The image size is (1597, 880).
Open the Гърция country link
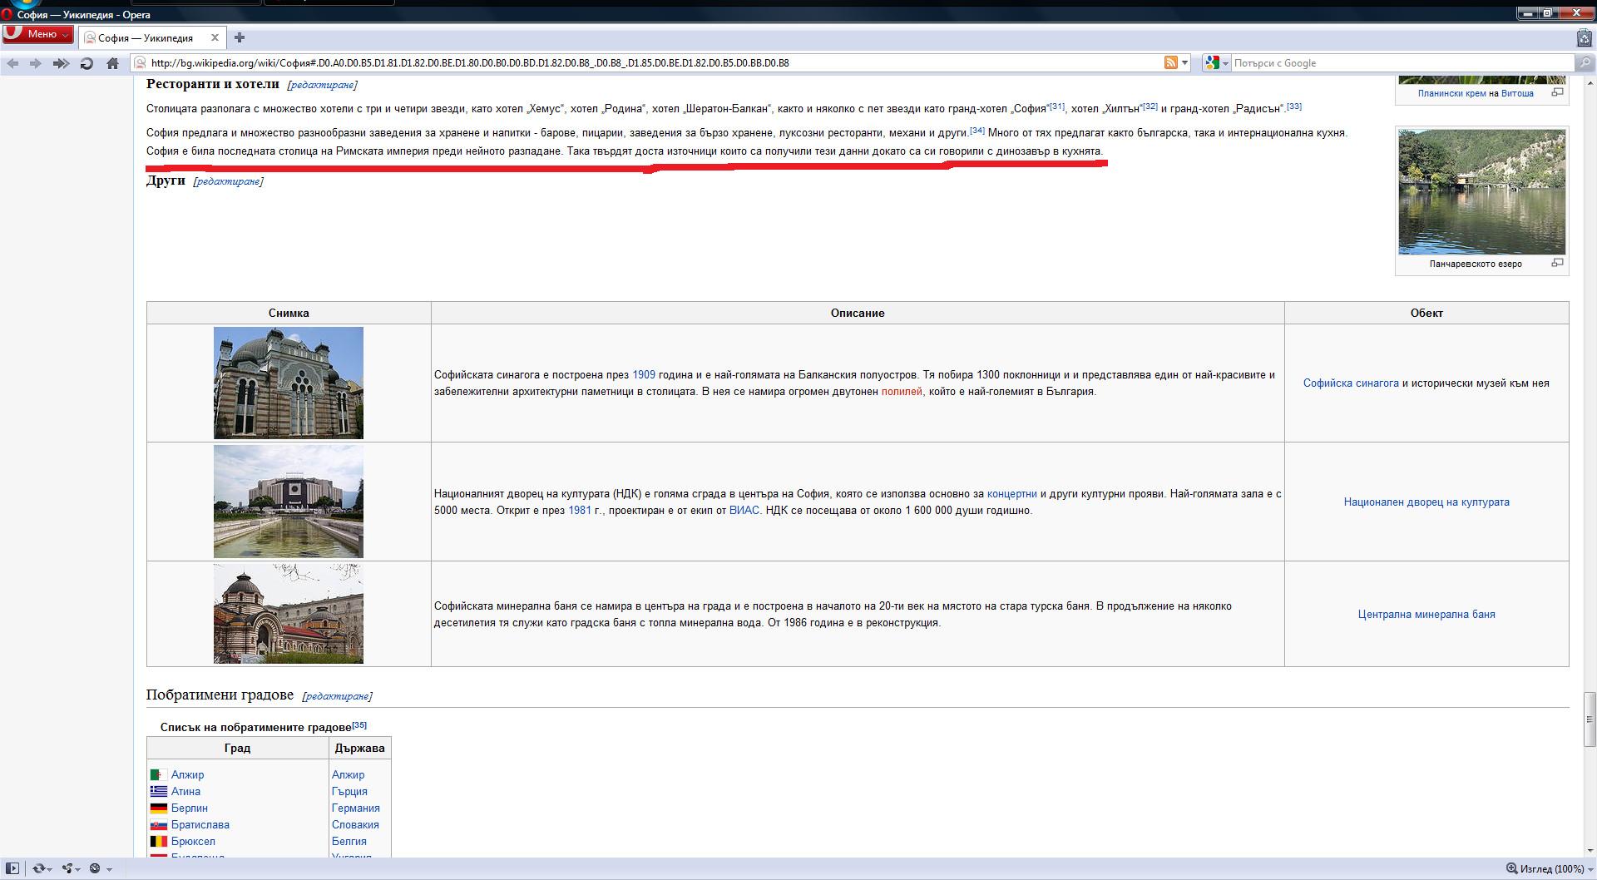click(x=349, y=792)
